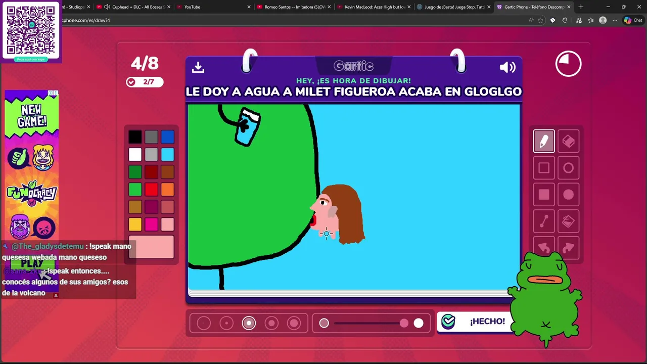Pick the dark green color swatch
The image size is (647, 364).
coord(135,172)
